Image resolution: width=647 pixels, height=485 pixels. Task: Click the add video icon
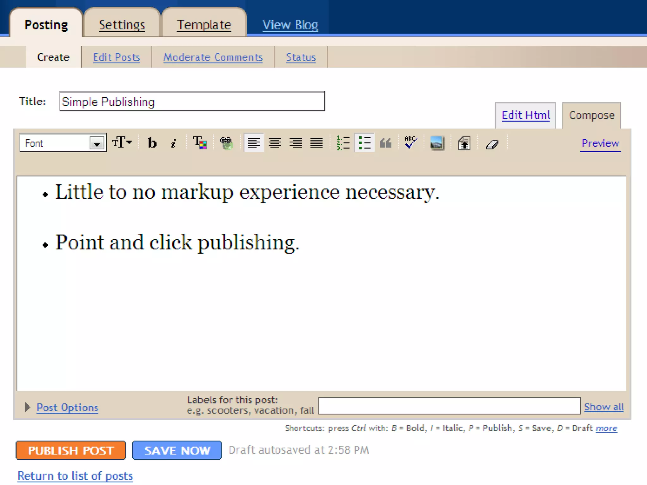pos(464,143)
